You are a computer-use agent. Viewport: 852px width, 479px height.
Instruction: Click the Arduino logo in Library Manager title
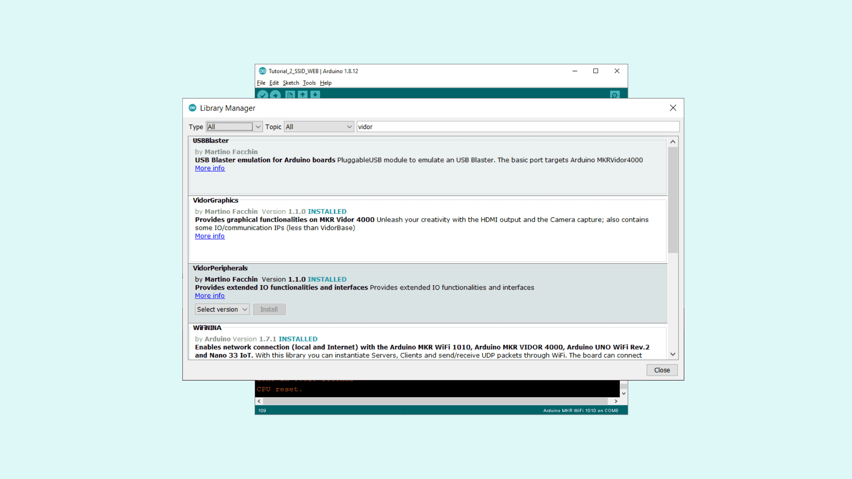click(193, 108)
